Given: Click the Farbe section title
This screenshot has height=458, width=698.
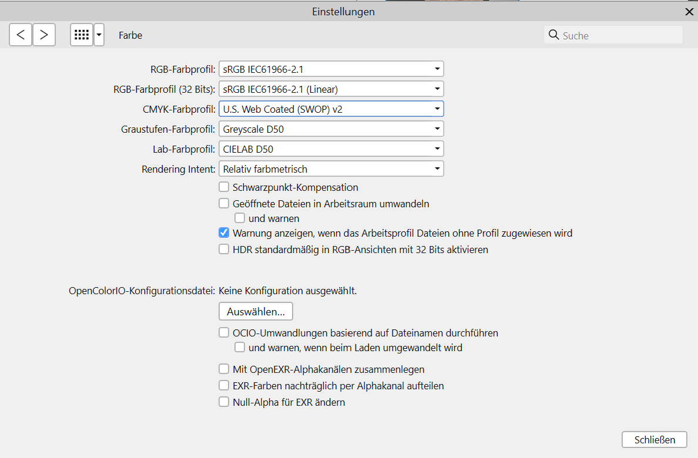Looking at the screenshot, I should click(x=130, y=35).
